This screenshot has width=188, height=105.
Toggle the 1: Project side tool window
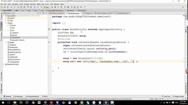[1, 26]
